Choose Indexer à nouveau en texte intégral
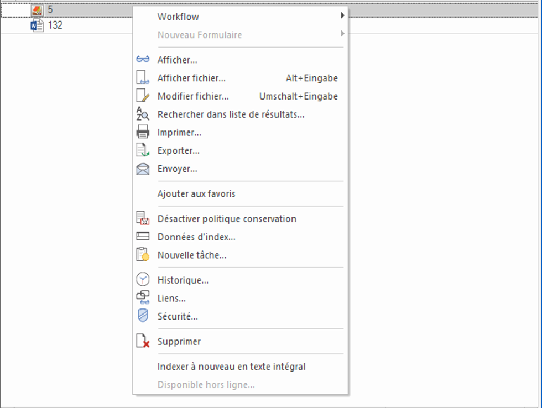 [x=231, y=367]
